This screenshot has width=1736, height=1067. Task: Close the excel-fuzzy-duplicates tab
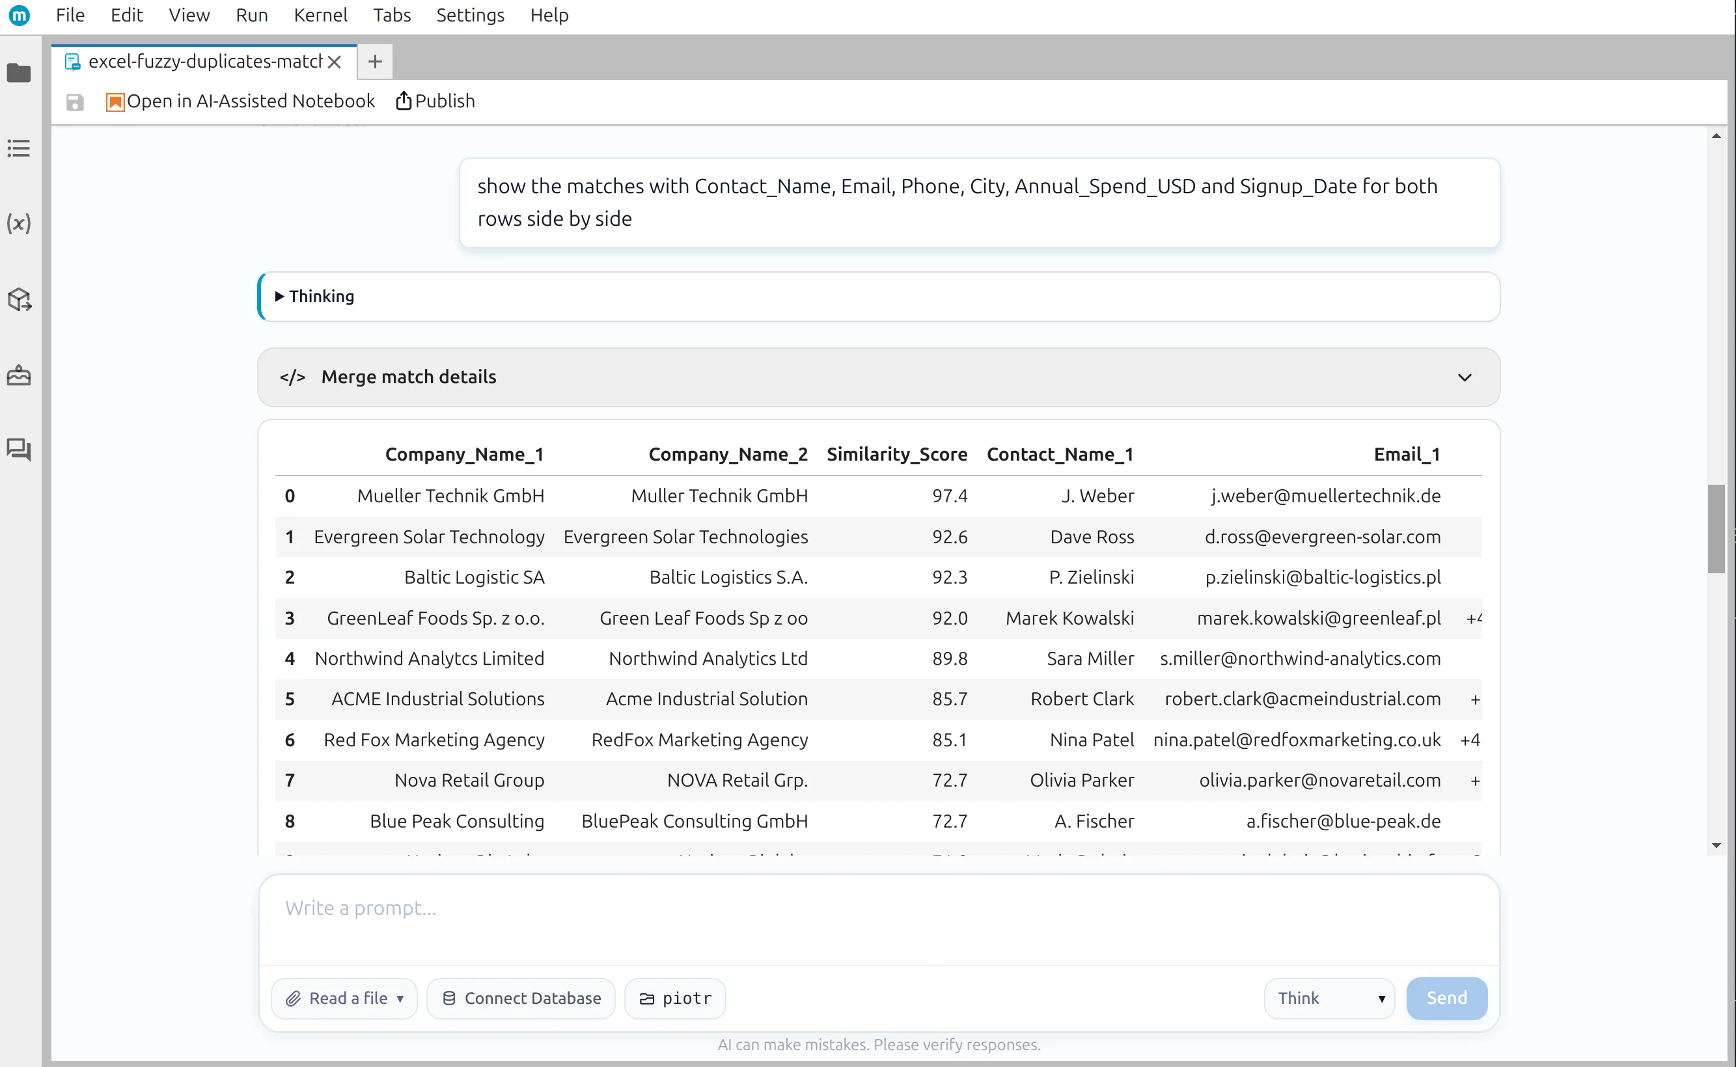point(335,62)
